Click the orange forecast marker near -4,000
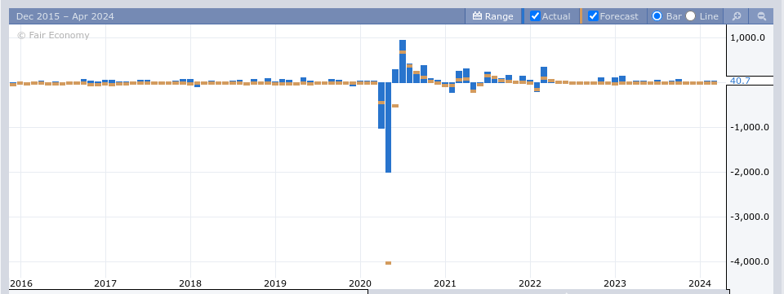 click(388, 262)
